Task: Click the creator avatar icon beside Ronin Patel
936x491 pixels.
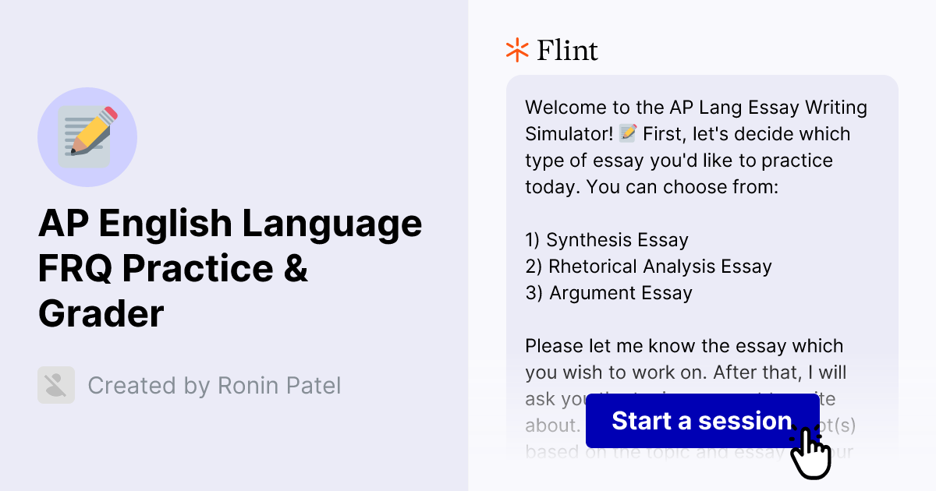Action: point(55,385)
